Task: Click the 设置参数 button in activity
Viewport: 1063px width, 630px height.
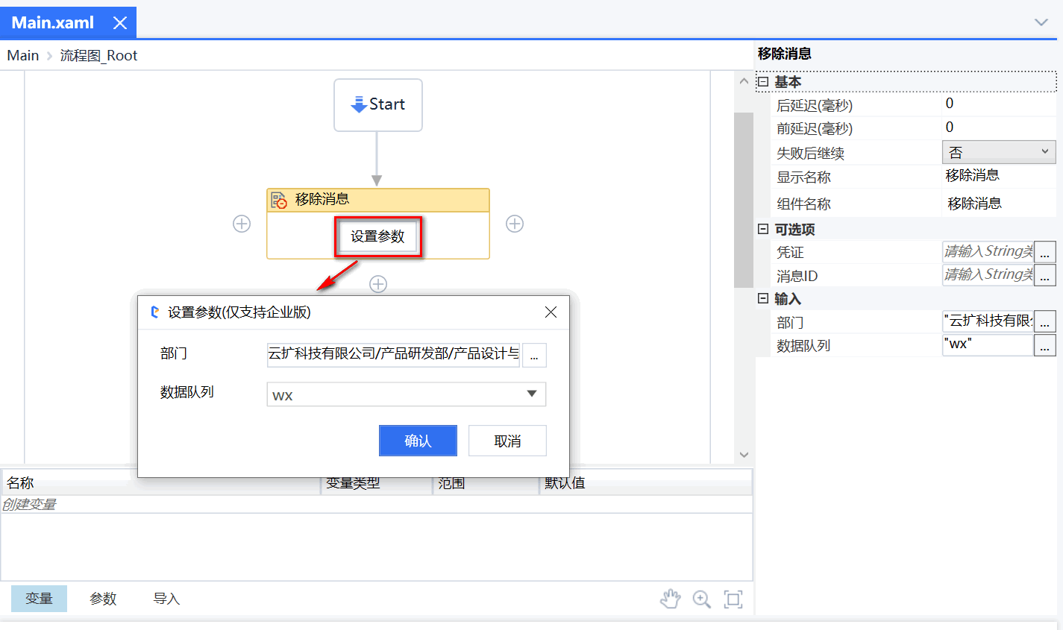Action: click(x=378, y=236)
